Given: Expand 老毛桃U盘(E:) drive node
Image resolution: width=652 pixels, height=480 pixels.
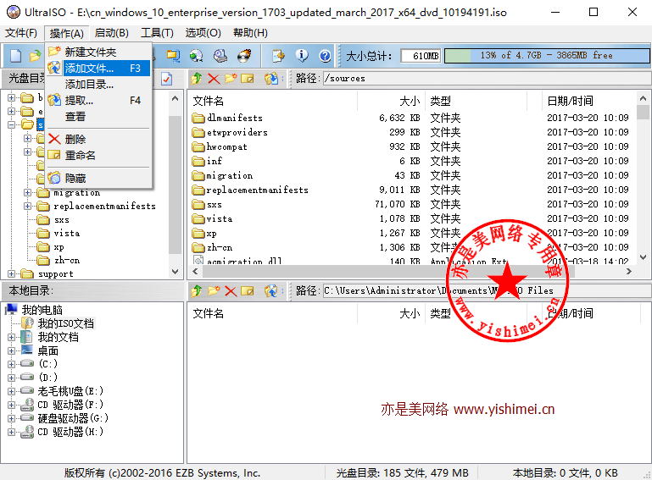Looking at the screenshot, I should coord(11,391).
